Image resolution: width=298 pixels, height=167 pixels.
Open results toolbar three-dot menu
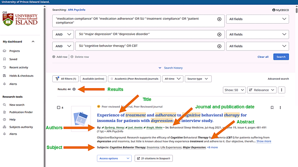tap(281, 90)
